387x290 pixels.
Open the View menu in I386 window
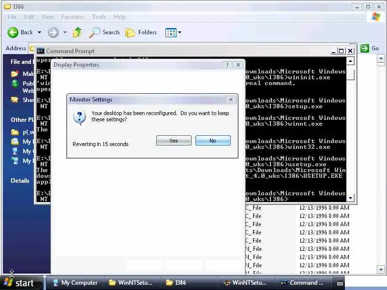pos(47,17)
